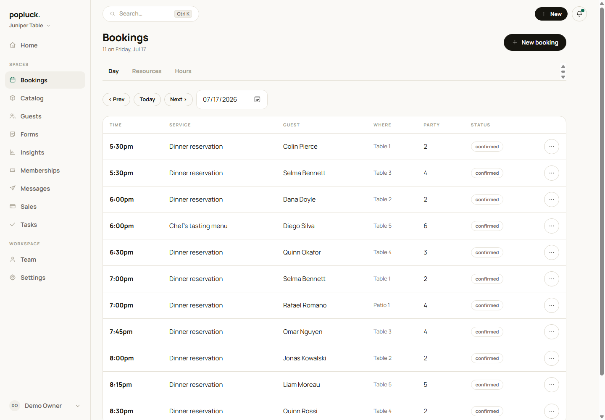Open the Forms section
The height and width of the screenshot is (420, 605).
point(45,134)
